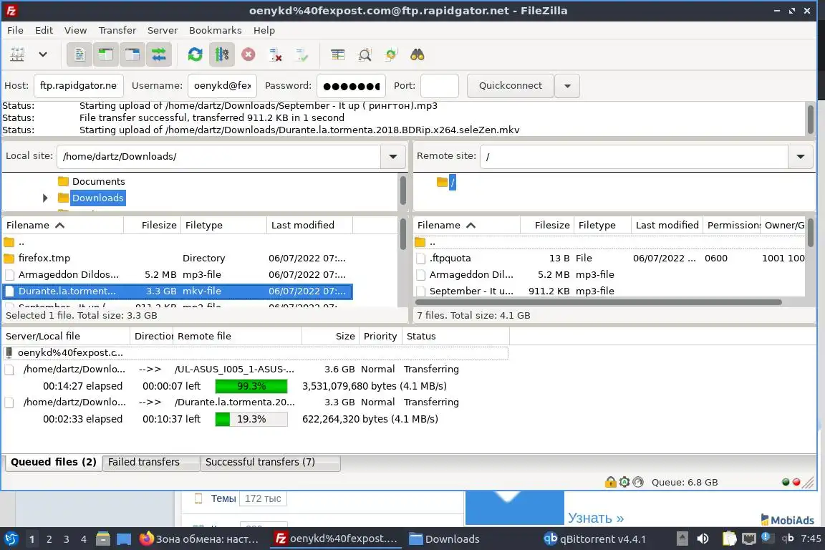Search for files with binoculars icon
The height and width of the screenshot is (550, 825).
418,54
